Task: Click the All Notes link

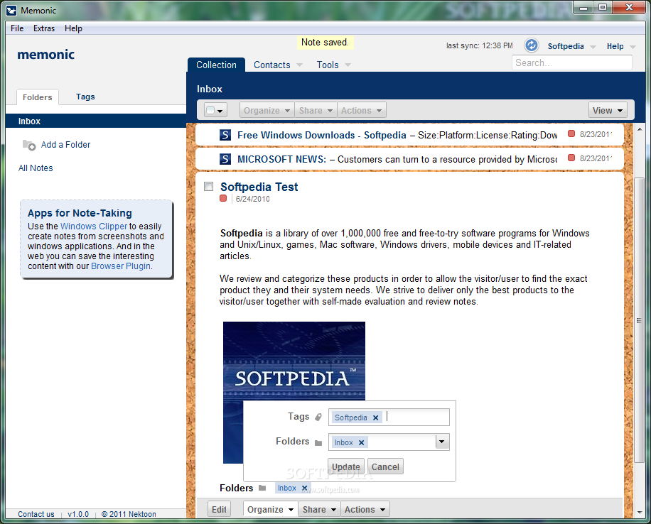Action: pyautogui.click(x=36, y=168)
